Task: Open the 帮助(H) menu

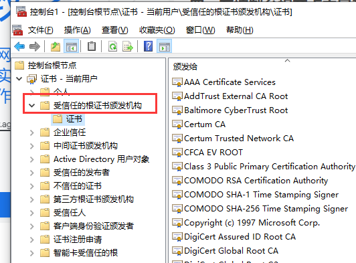Action: 240,30
